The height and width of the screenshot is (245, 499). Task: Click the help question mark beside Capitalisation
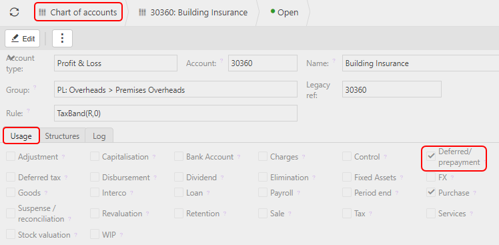coord(154,157)
